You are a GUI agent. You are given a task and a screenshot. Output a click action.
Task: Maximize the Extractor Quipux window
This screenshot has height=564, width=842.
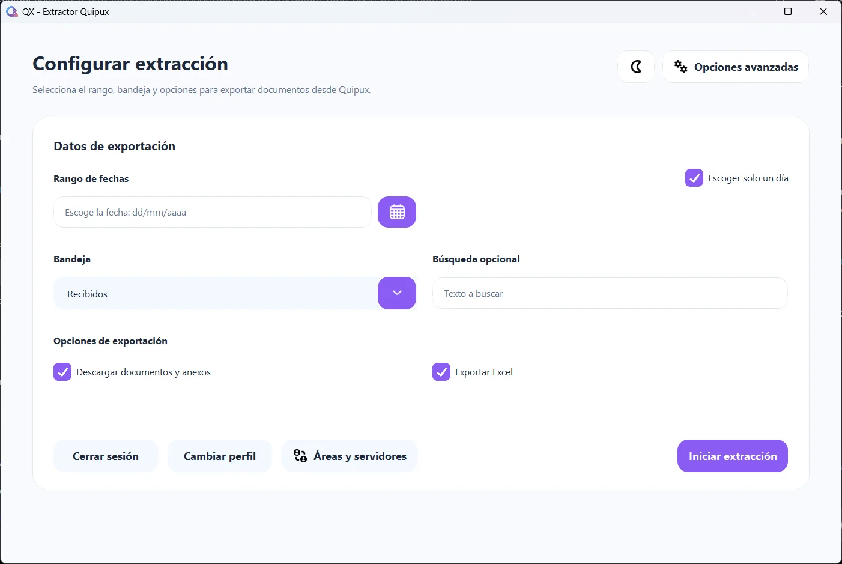point(788,11)
